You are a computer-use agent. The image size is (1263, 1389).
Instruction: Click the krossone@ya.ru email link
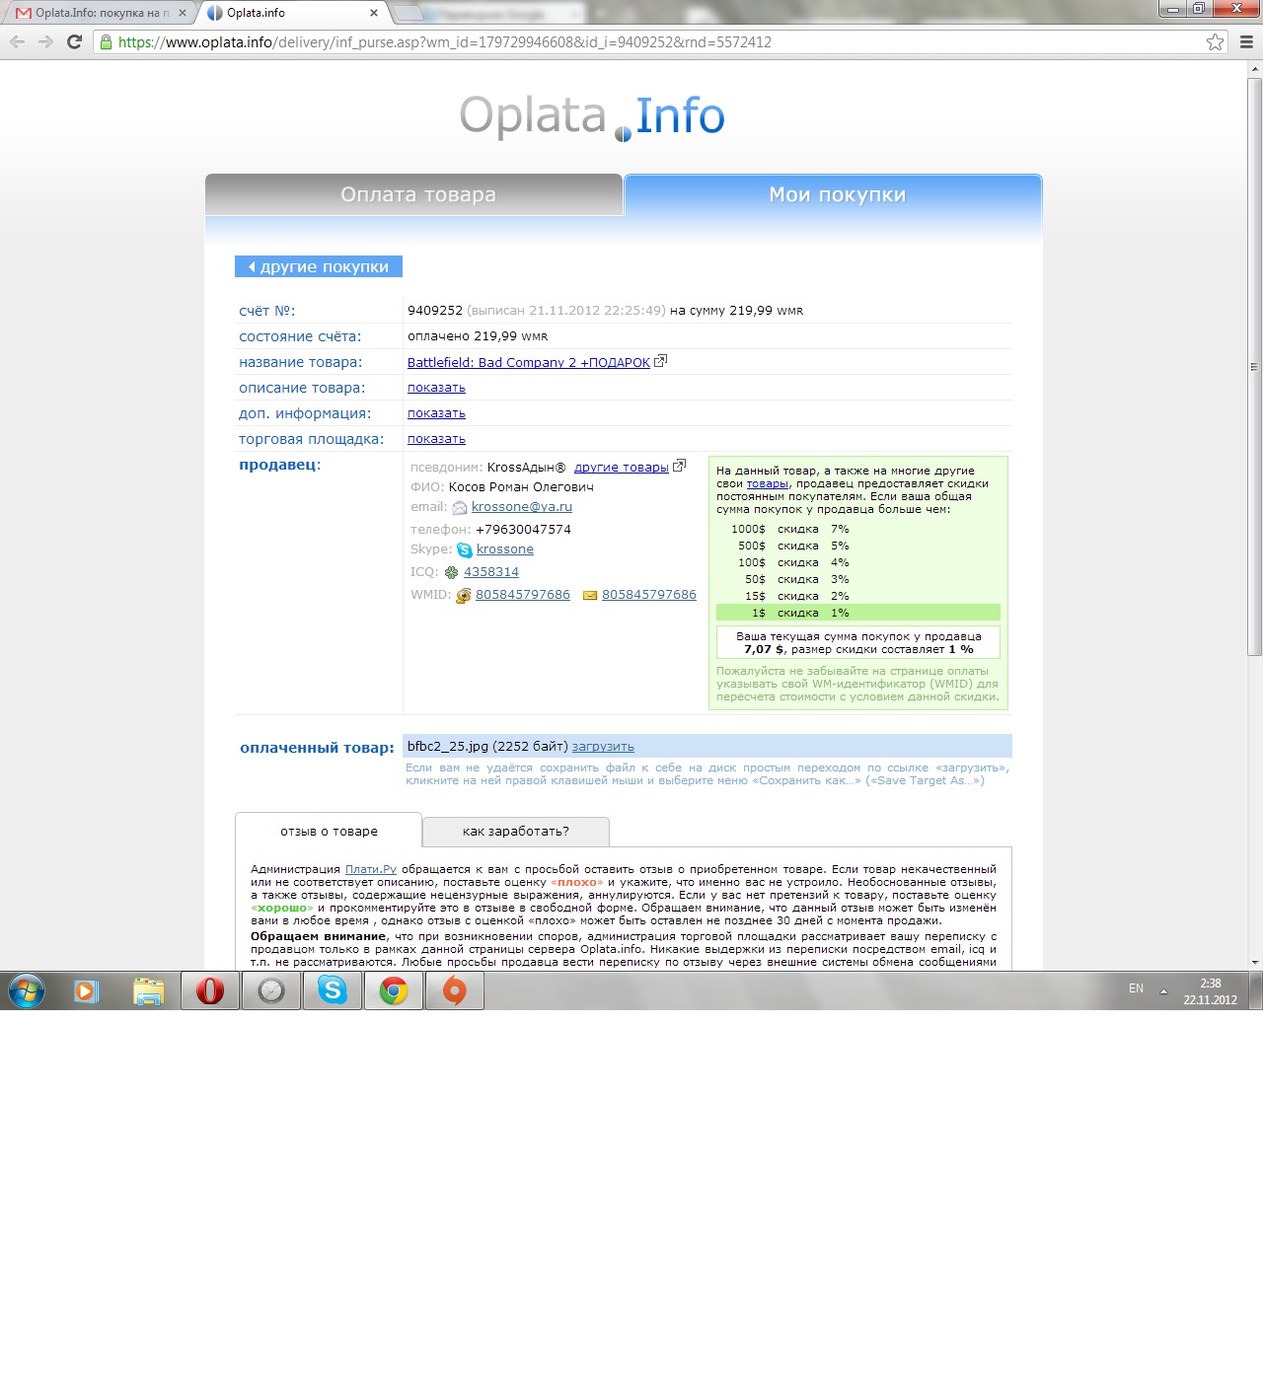tap(522, 507)
